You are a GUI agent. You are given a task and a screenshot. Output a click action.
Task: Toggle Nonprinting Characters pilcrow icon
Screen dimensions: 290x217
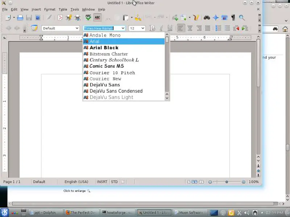(233, 18)
